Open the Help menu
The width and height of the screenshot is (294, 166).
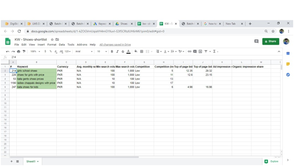pyautogui.click(x=93, y=45)
